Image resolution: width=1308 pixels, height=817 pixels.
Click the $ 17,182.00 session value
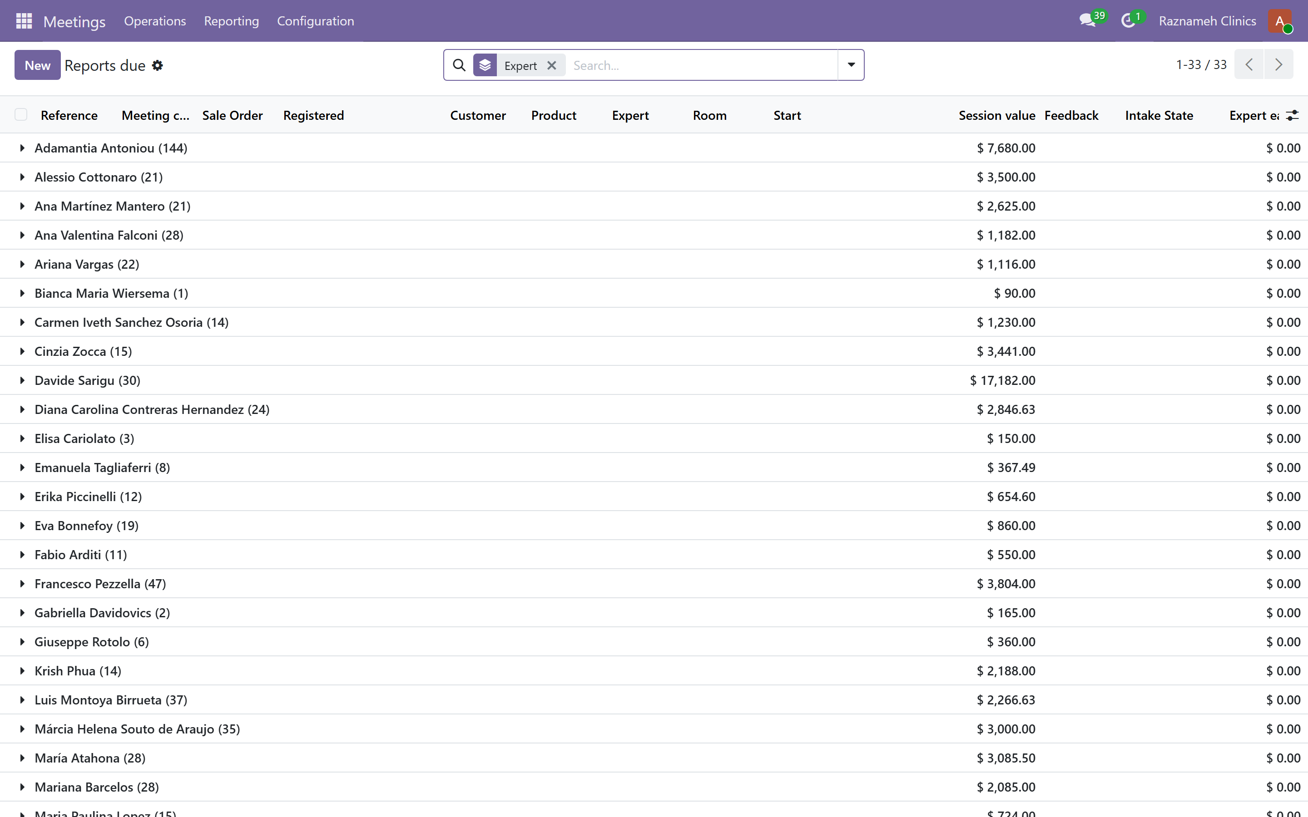coord(1003,380)
